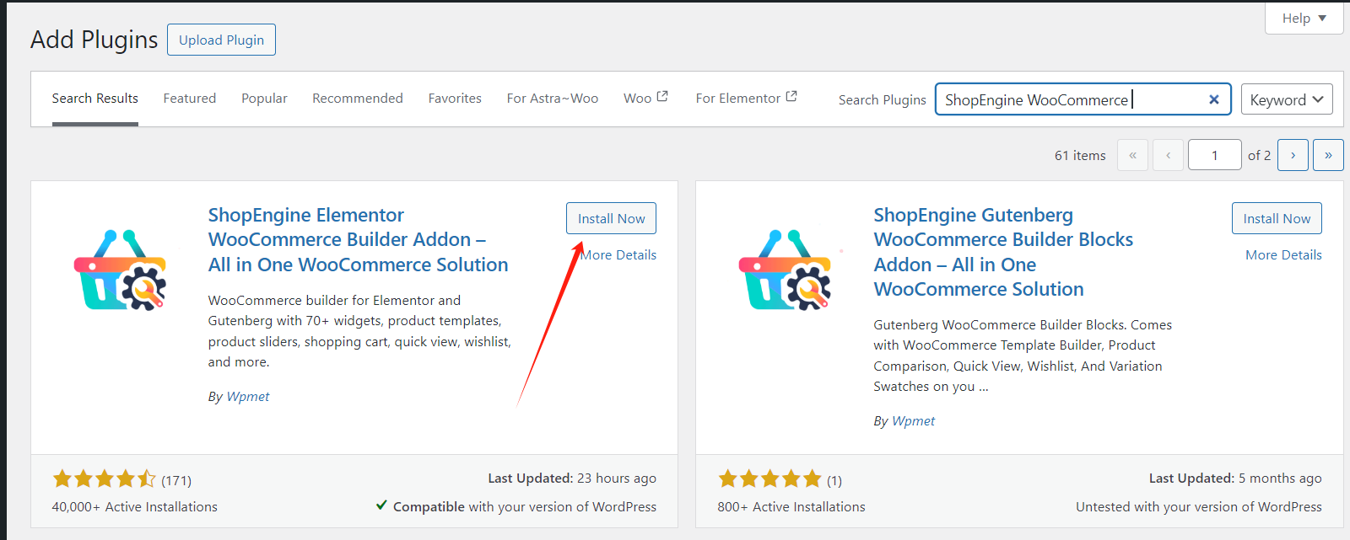Install ShopEngine Elementor WooCommerce Builder Addon
The width and height of the screenshot is (1350, 540).
[611, 218]
